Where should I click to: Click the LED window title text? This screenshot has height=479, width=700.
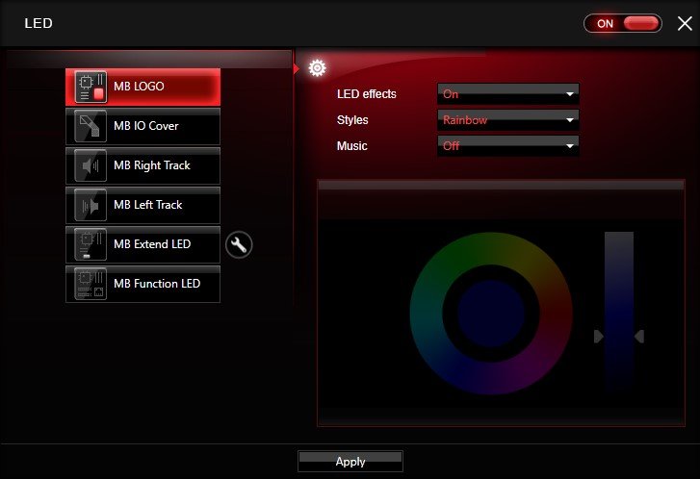pyautogui.click(x=39, y=23)
